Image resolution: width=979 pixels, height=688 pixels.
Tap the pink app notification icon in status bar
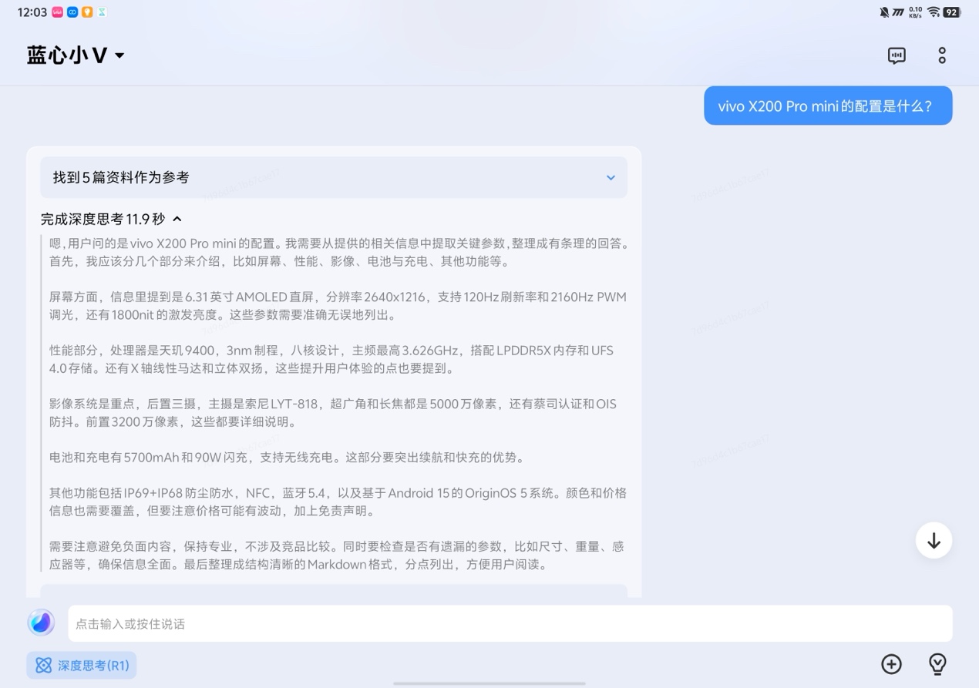pyautogui.click(x=57, y=12)
